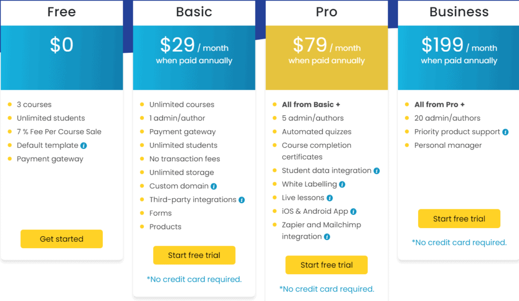Click the Business plan's no credit card link
This screenshot has height=301, width=519.
459,242
